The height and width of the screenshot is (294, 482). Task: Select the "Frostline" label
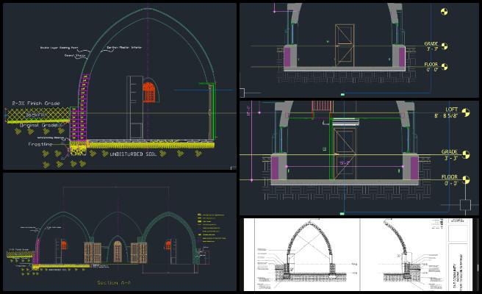(x=40, y=144)
